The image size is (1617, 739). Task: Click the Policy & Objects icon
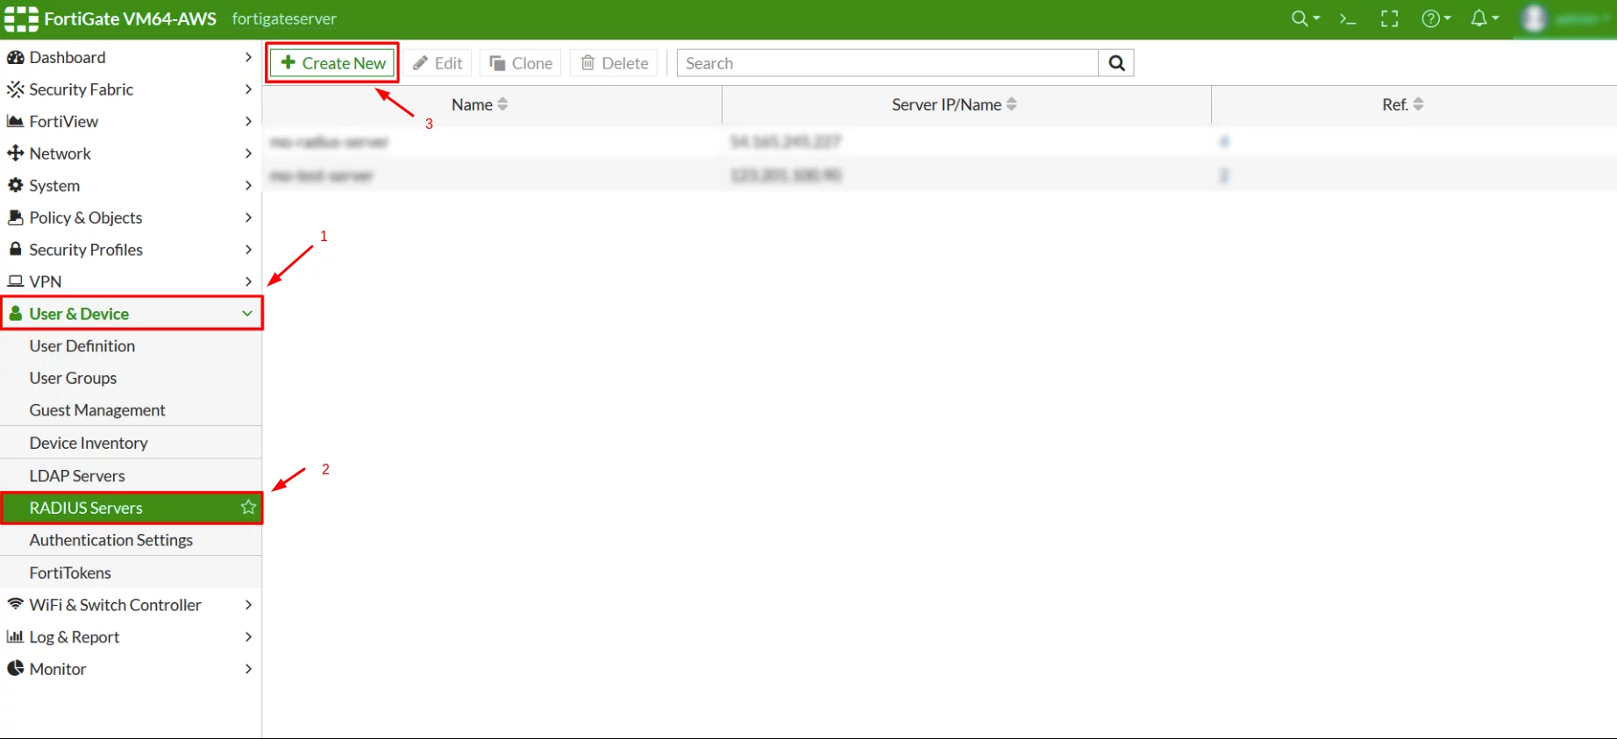[x=15, y=217]
